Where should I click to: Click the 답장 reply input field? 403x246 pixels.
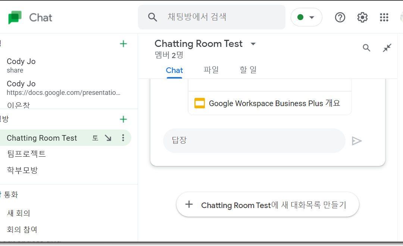point(254,141)
